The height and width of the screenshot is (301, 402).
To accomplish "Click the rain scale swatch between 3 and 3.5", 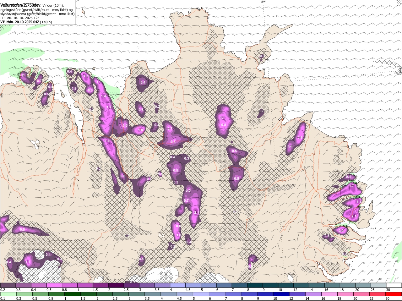I will 137,294.
